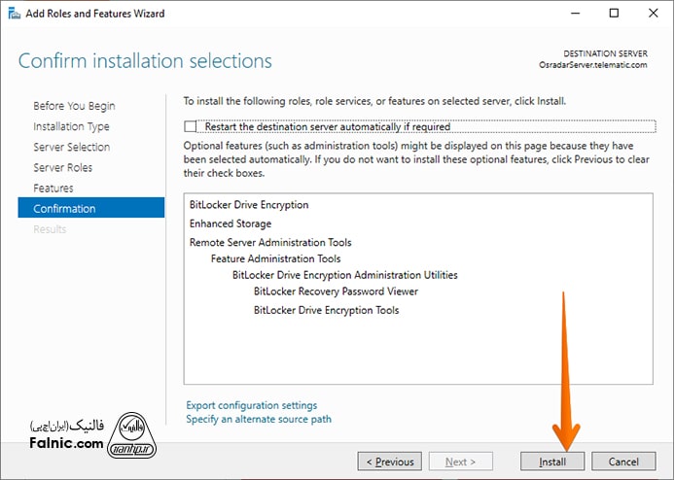Select BitLocker Recovery Password Viewer entry

[336, 291]
